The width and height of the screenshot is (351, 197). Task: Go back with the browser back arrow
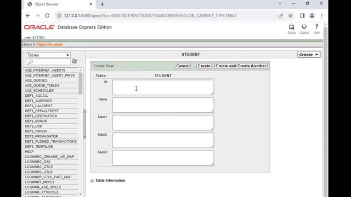28,16
